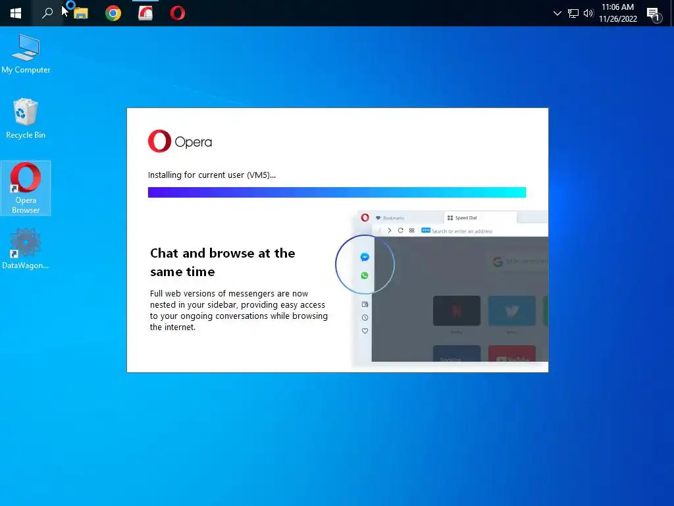This screenshot has height=506, width=674.
Task: Launch File Explorer from taskbar
Action: click(x=80, y=13)
